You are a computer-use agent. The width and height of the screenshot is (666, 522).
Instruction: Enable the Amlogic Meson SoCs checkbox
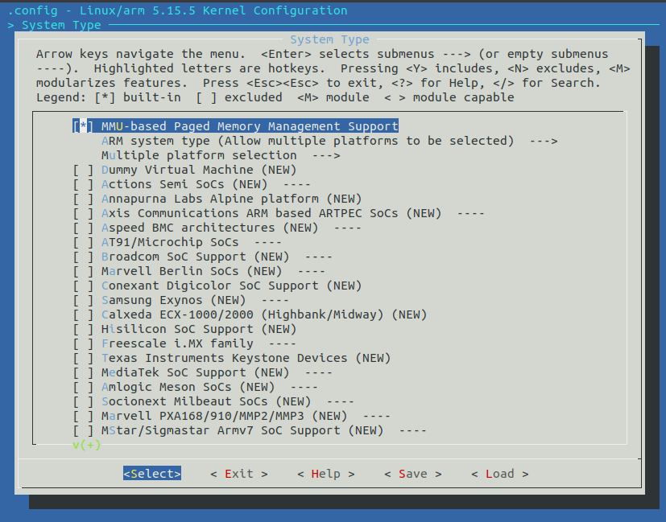(83, 387)
